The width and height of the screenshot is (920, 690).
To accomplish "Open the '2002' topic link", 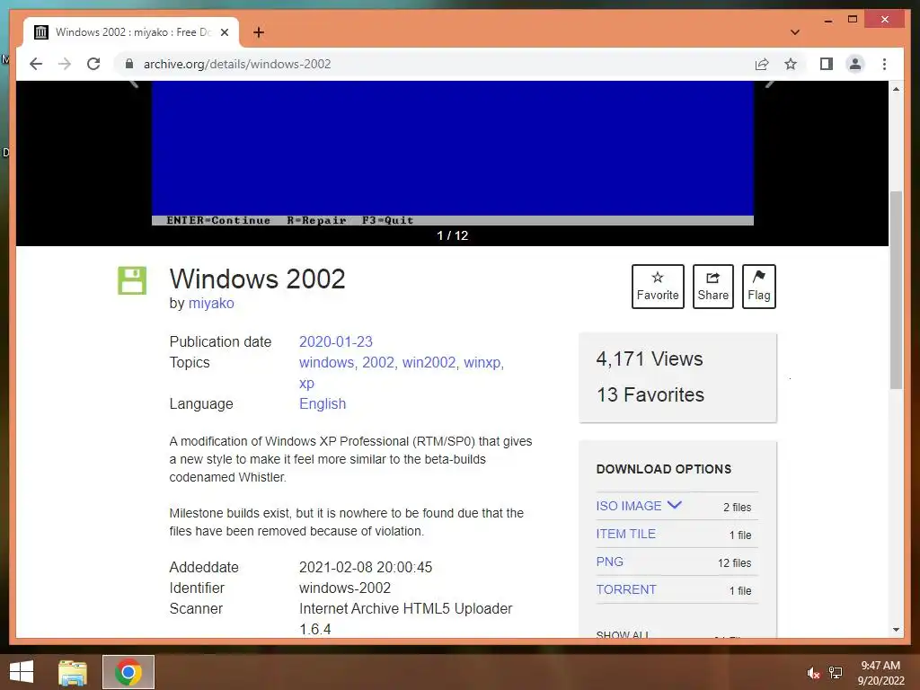I will pos(378,363).
